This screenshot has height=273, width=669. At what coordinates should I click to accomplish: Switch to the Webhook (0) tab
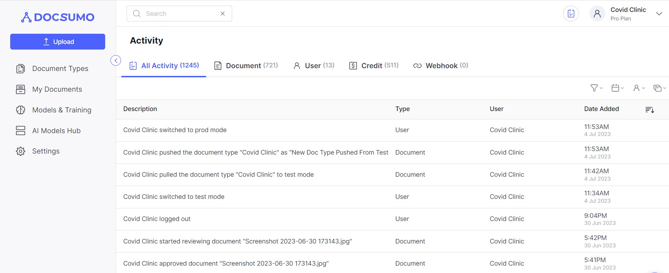441,66
